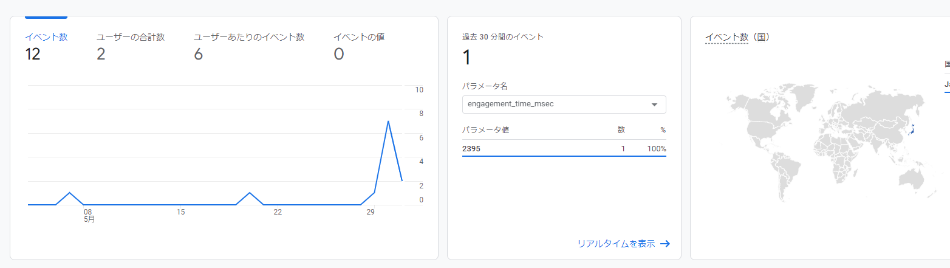
Task: Click the small chart peak near May 8
Action: click(70, 193)
